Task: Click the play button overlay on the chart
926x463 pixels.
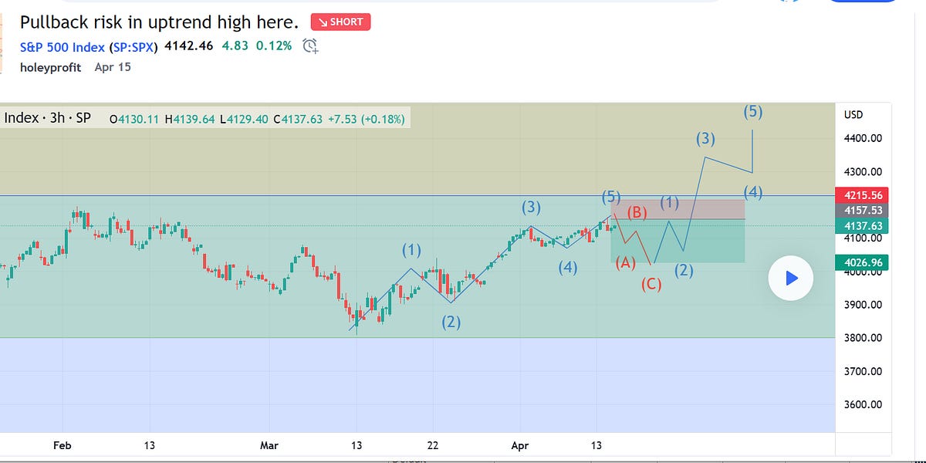Action: [790, 279]
